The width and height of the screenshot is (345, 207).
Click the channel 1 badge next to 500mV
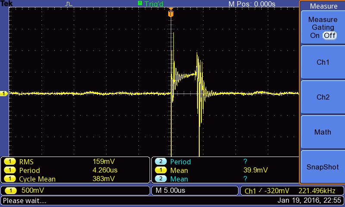click(11, 190)
